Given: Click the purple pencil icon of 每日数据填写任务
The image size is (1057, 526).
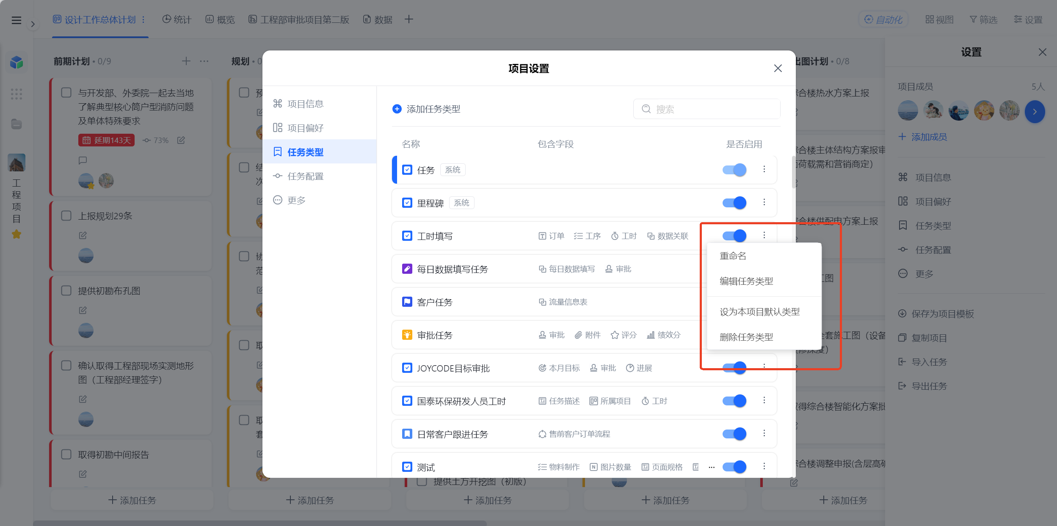Looking at the screenshot, I should (407, 269).
